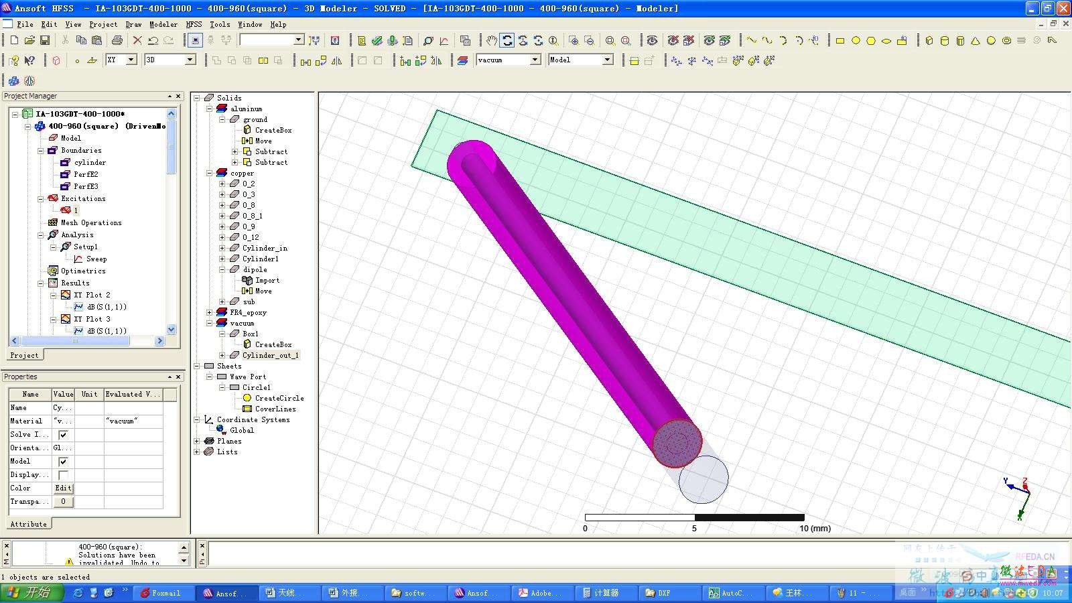Select the Attribute tab in Properties
Image resolution: width=1072 pixels, height=603 pixels.
pos(29,524)
